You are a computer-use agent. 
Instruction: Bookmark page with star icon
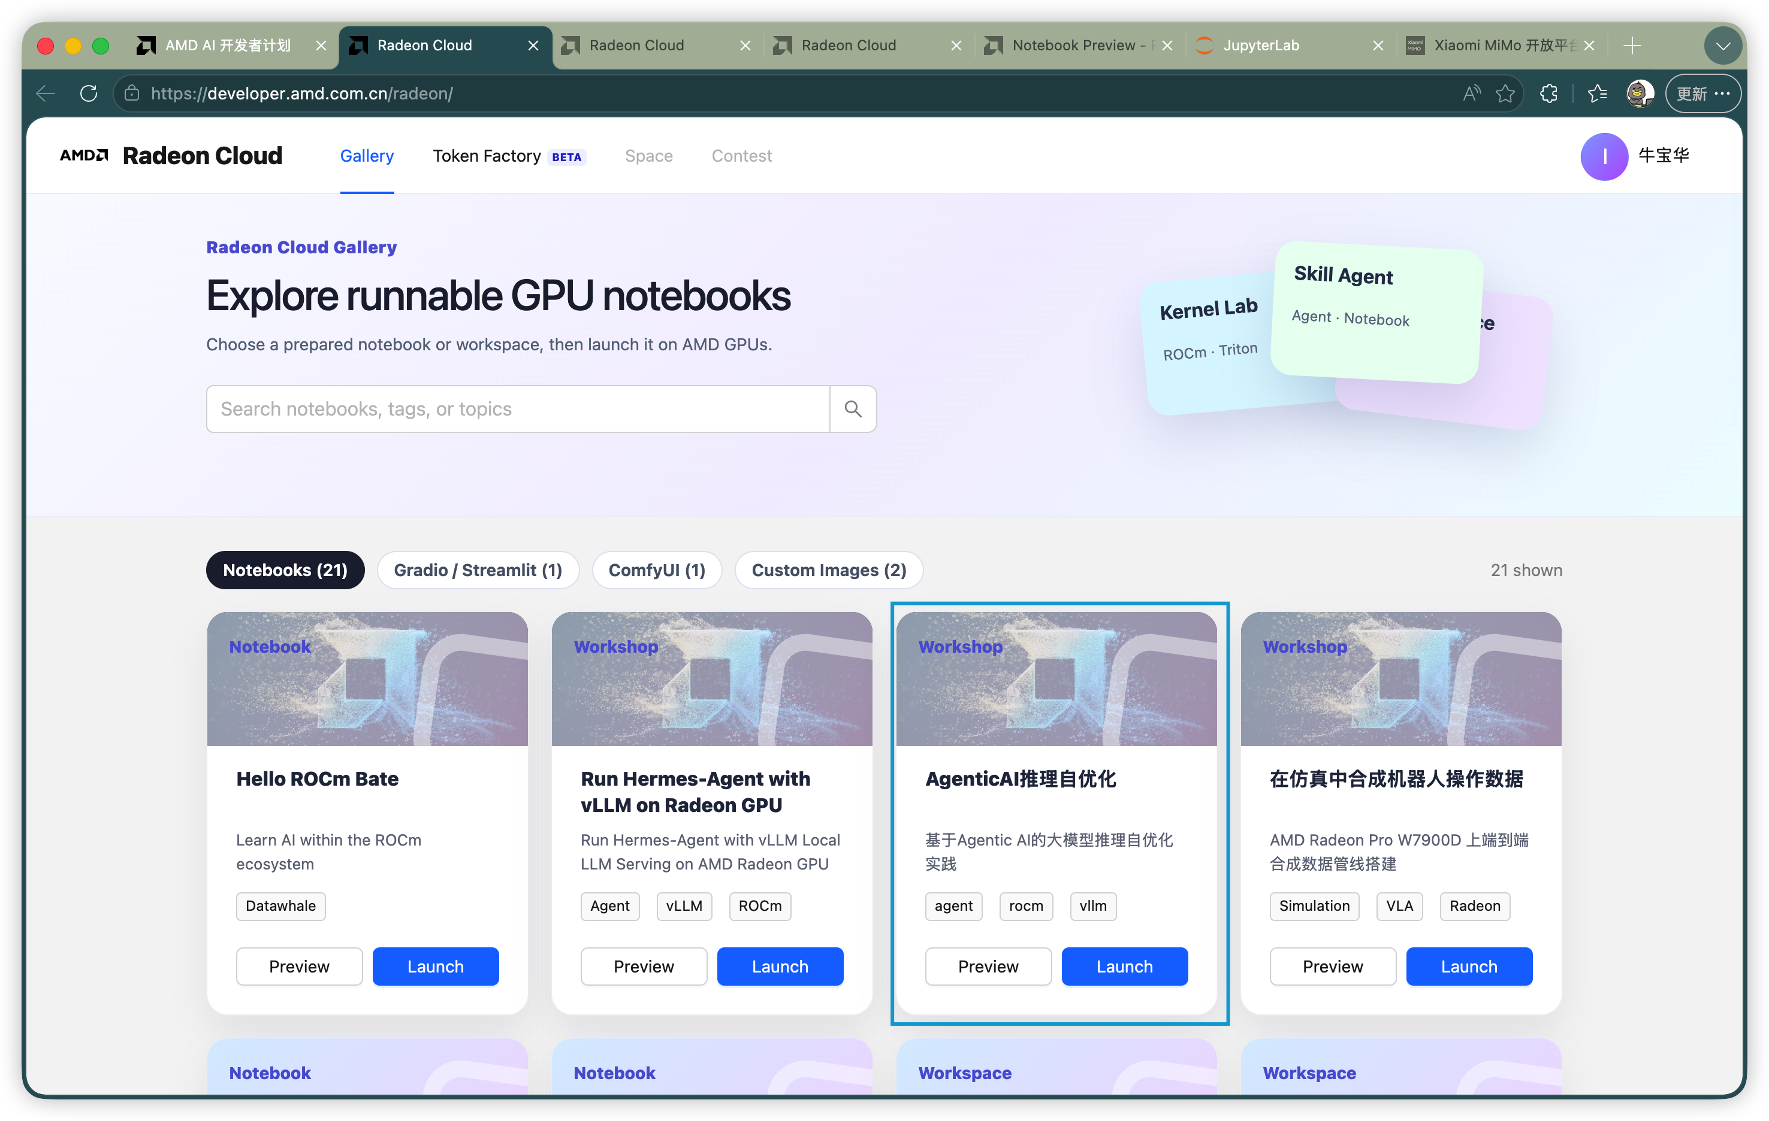1505,93
